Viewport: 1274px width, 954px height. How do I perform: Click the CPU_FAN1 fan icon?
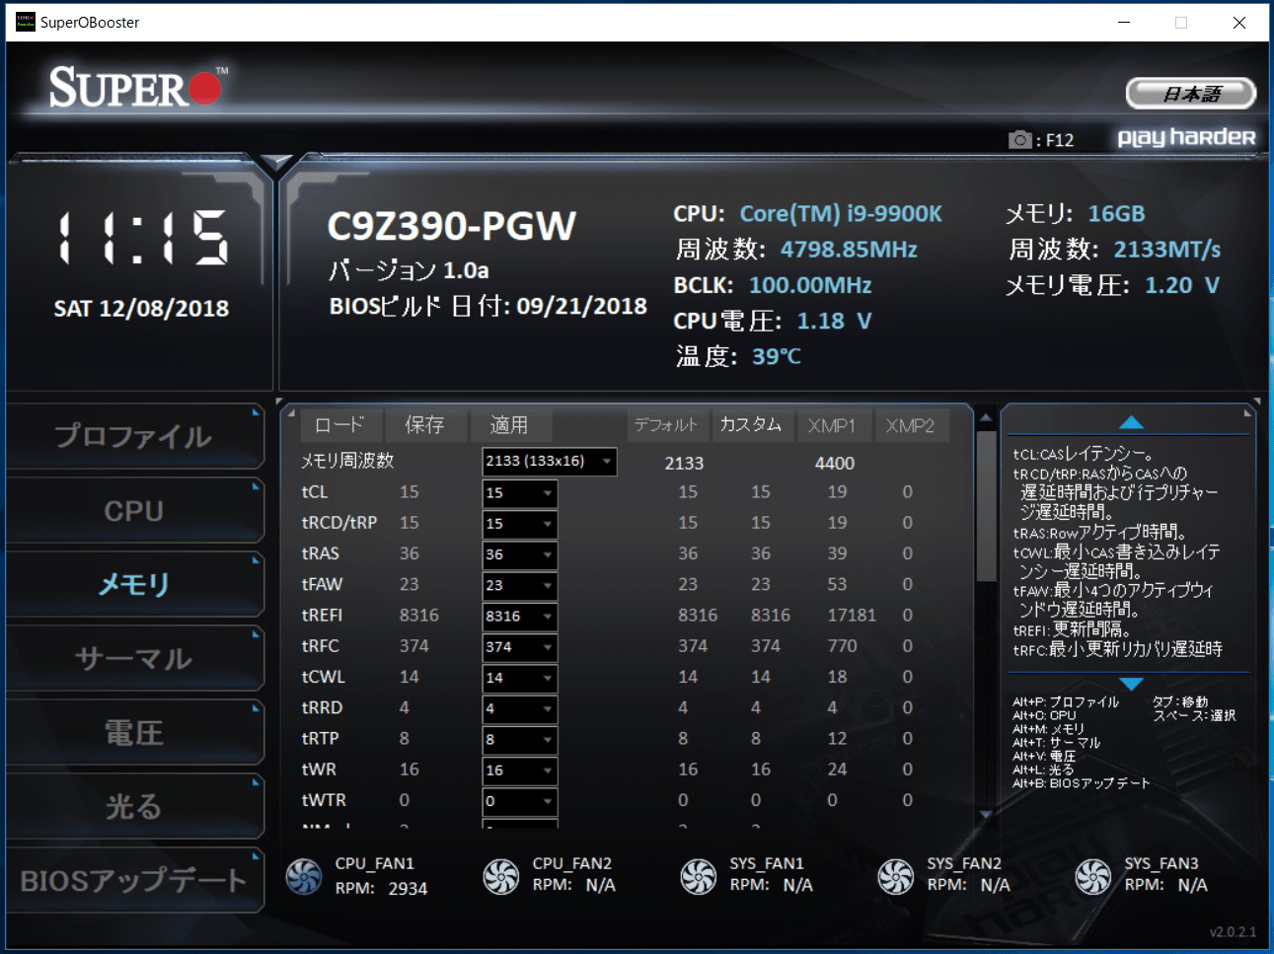304,876
